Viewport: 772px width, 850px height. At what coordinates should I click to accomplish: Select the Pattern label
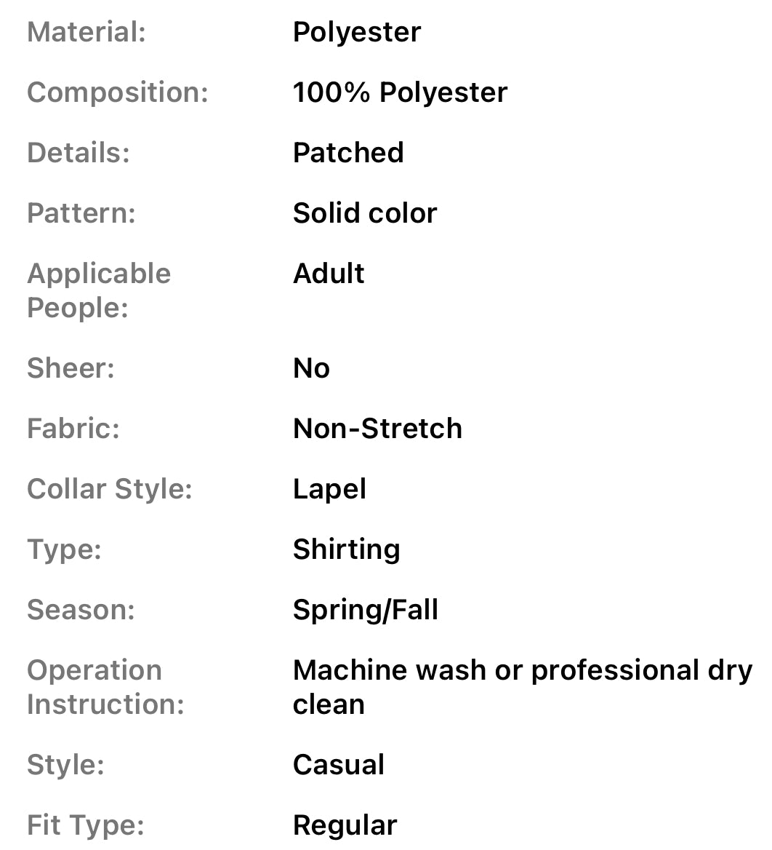(81, 214)
